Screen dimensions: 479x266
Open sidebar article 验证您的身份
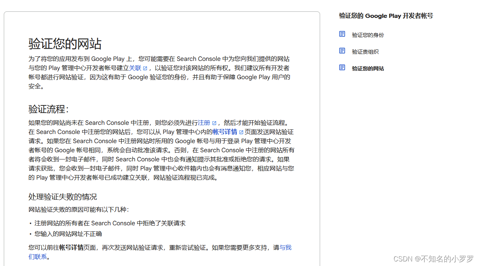click(x=368, y=35)
